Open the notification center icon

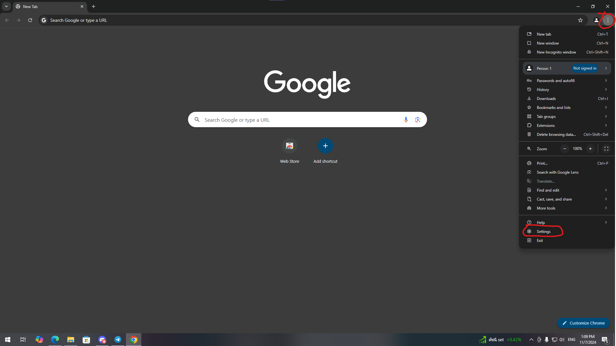tap(605, 340)
